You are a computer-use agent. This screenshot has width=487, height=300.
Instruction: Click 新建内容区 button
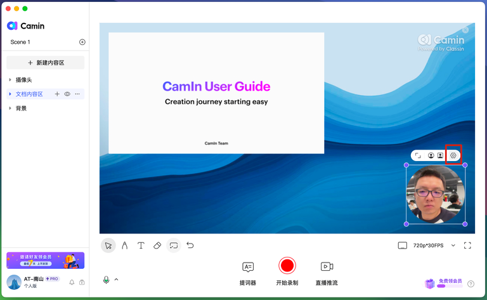tap(46, 63)
